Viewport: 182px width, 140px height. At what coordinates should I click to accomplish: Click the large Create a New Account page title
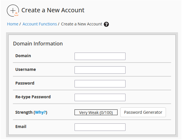[53, 10]
